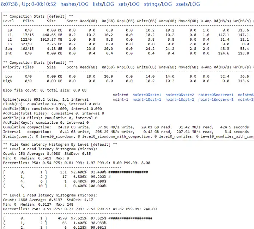Open the sets link
254x229 pixels.
click(x=123, y=4)
